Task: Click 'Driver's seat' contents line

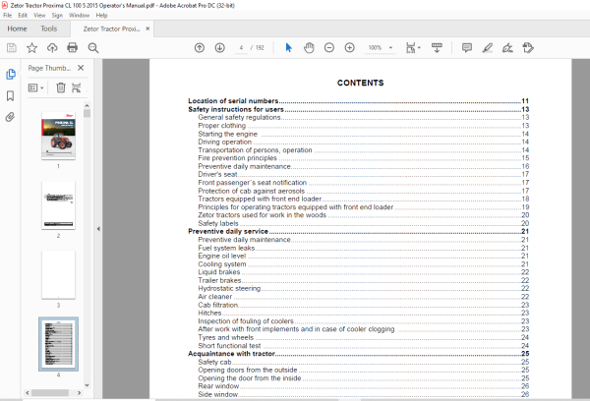Action: pyautogui.click(x=364, y=174)
